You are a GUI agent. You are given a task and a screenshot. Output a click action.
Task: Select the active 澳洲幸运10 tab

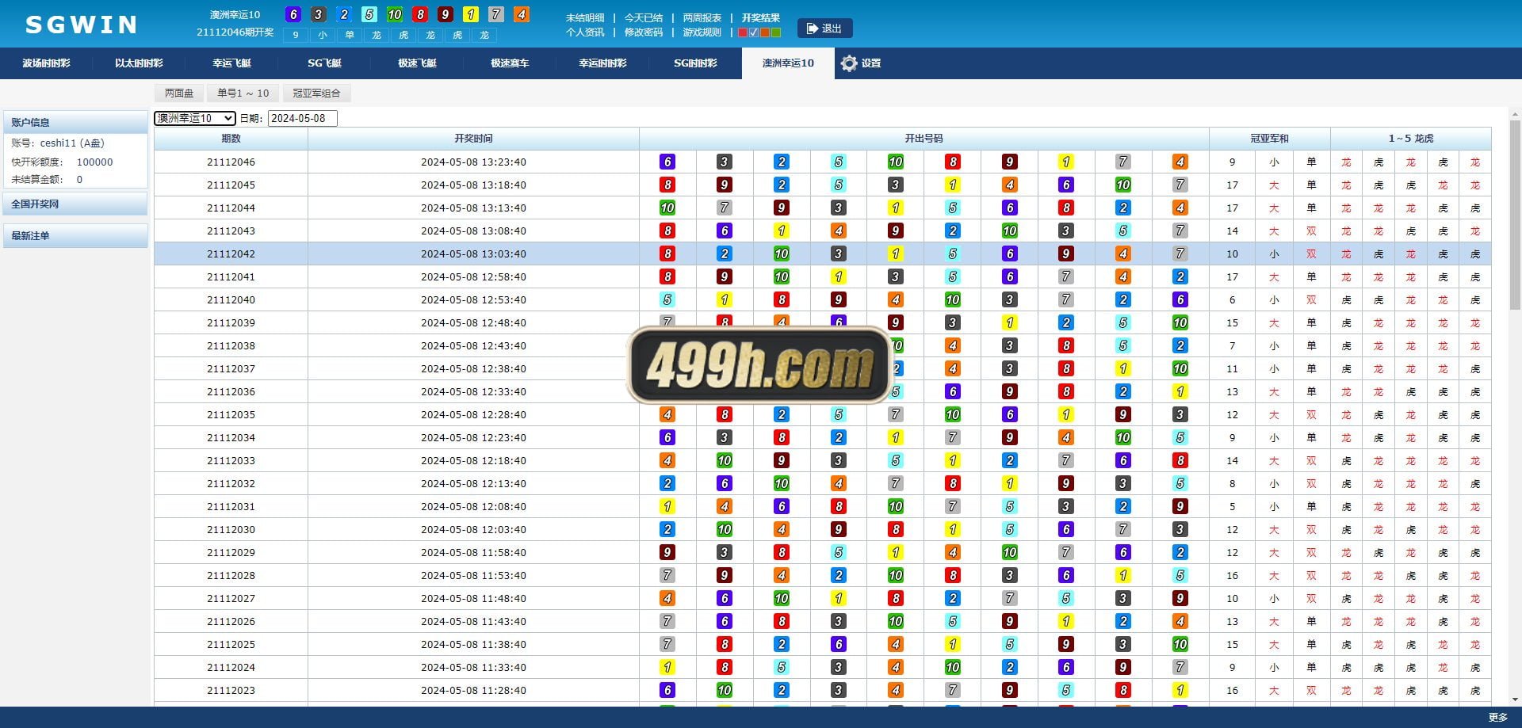(x=788, y=63)
